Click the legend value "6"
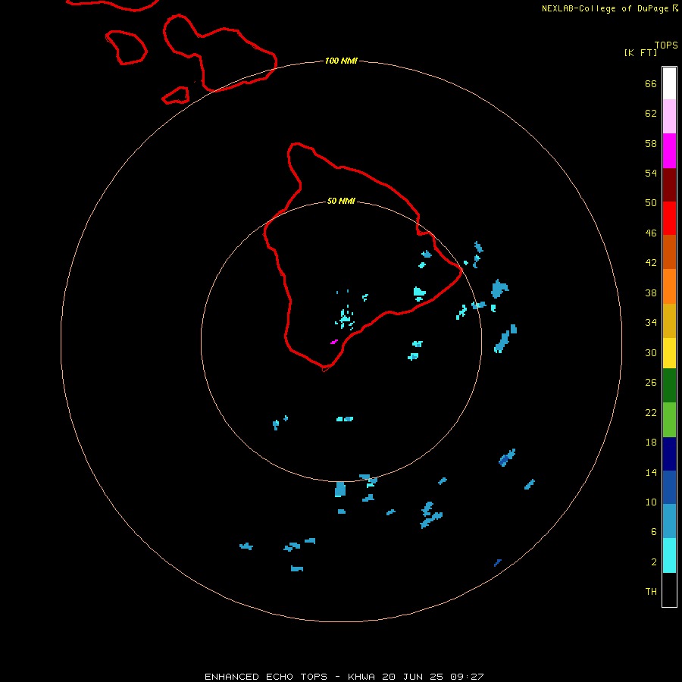 click(653, 532)
